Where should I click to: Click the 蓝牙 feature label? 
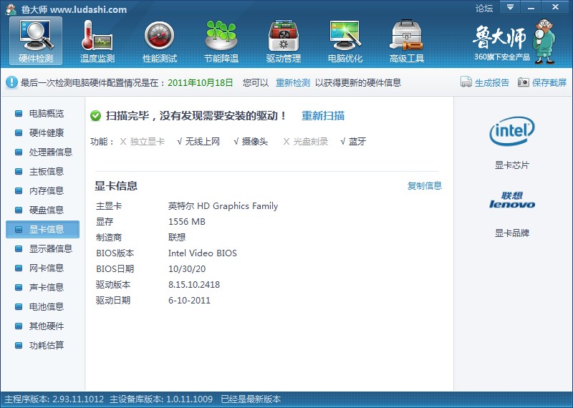(x=357, y=142)
